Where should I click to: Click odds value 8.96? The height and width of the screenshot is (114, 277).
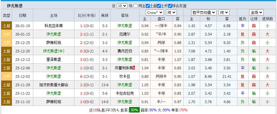tap(208, 77)
